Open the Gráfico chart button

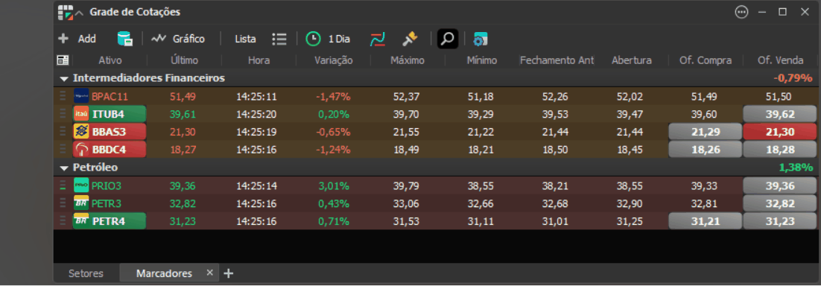179,39
